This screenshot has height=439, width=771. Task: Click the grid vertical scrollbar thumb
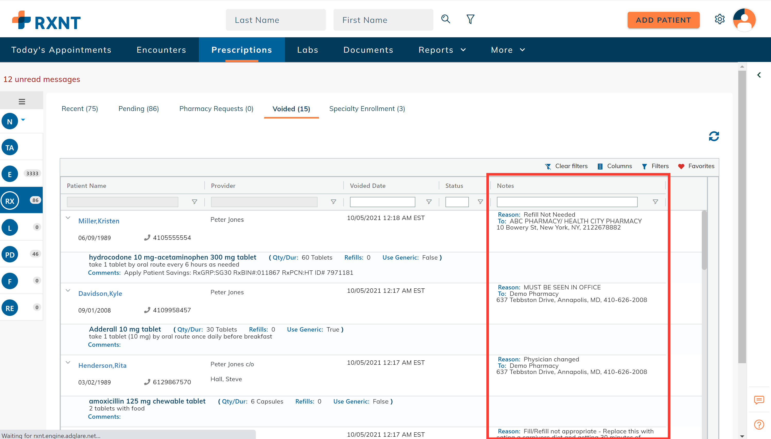tap(704, 240)
